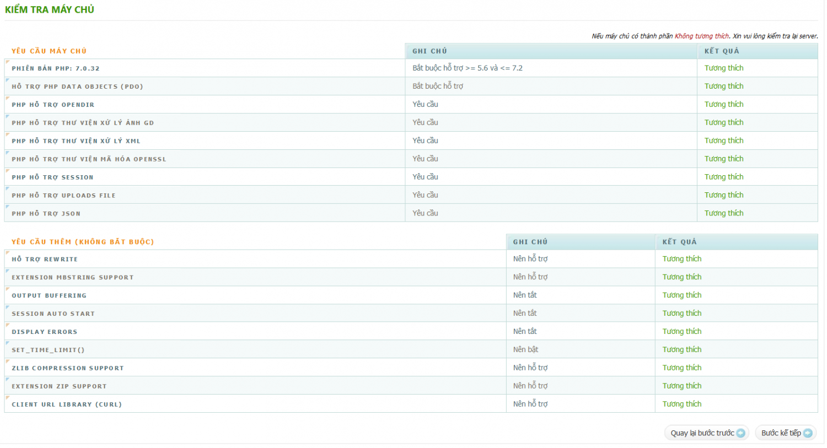
Task: Click 'Tương thích' result for PHP version row
Action: (x=724, y=68)
